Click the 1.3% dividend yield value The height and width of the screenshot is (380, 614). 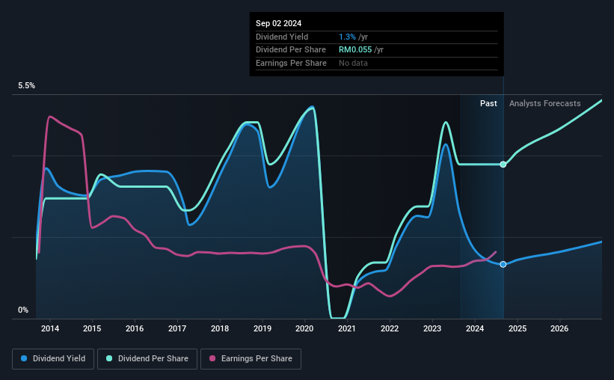347,37
